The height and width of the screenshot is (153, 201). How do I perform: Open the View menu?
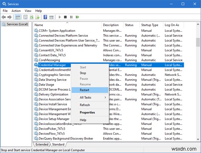click(x=28, y=11)
